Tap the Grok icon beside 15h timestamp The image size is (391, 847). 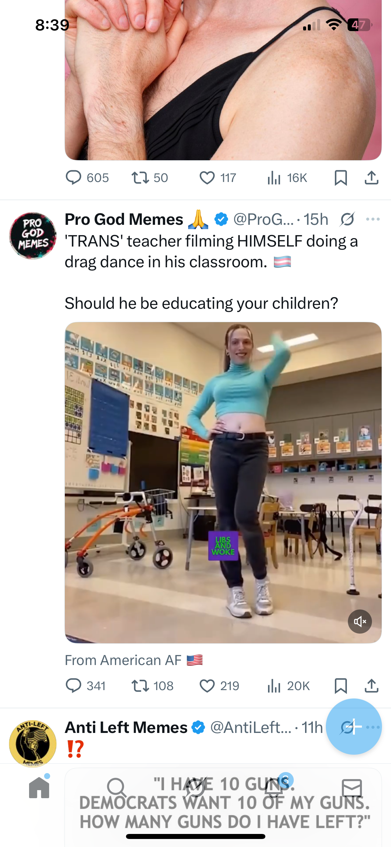pyautogui.click(x=347, y=219)
